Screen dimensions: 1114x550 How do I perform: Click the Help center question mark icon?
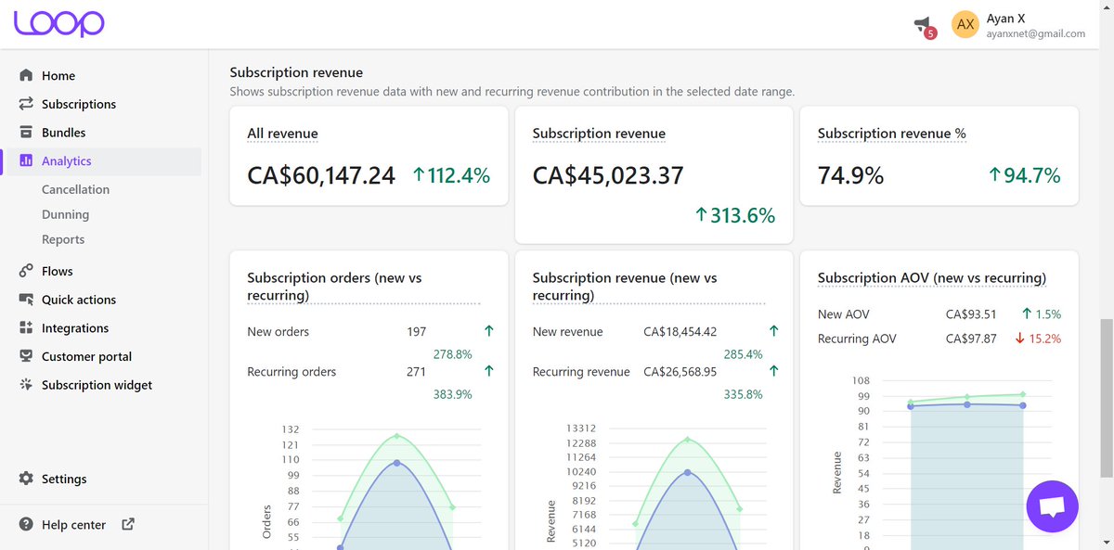26,525
